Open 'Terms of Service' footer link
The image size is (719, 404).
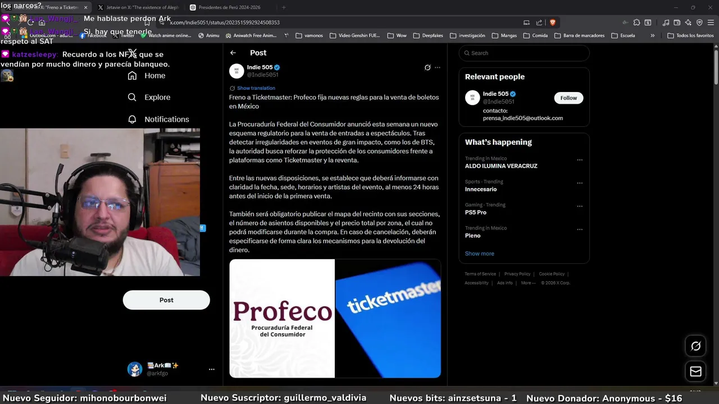[x=480, y=274]
